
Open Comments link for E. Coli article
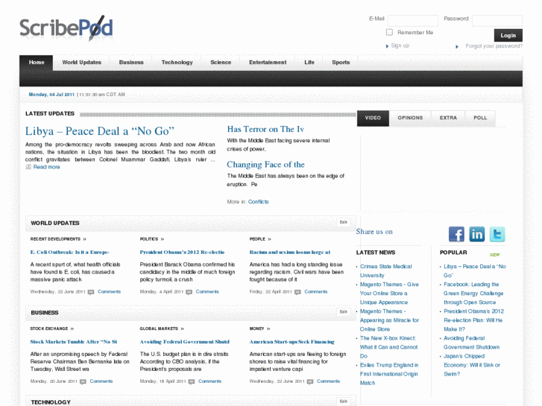tap(109, 291)
